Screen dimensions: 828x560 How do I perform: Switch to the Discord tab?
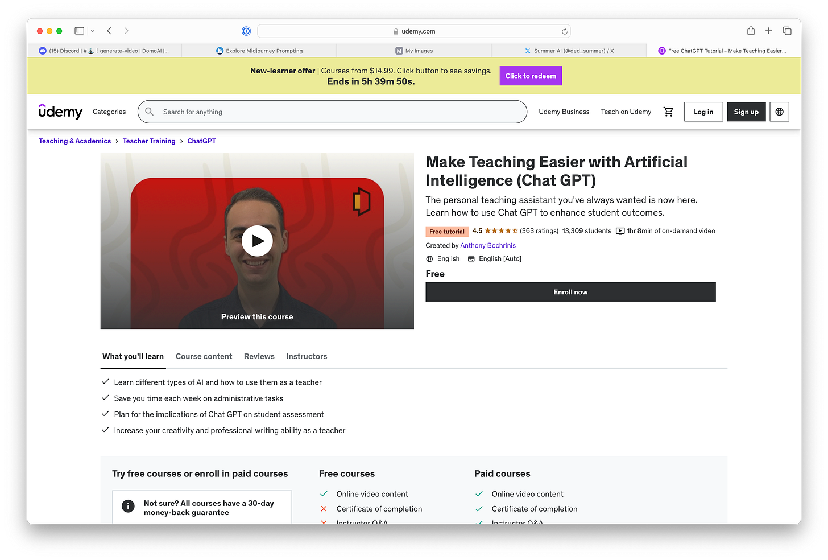point(105,51)
